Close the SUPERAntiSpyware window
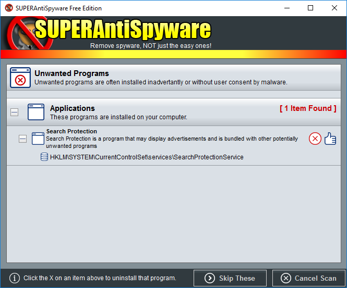This screenshot has height=288, width=347. point(334,8)
